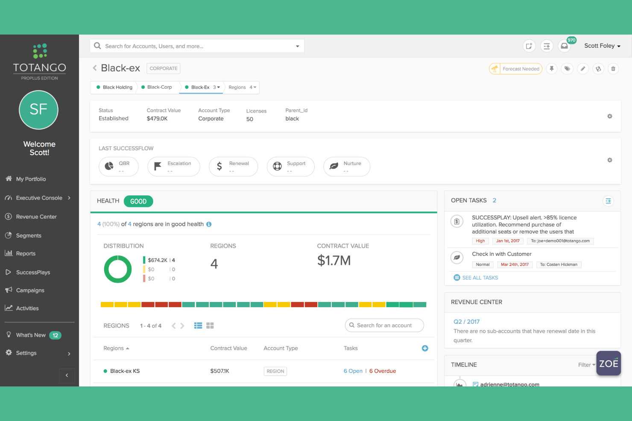This screenshot has height=421, width=632.
Task: Open the Q2 / 2017 link
Action: [466, 322]
